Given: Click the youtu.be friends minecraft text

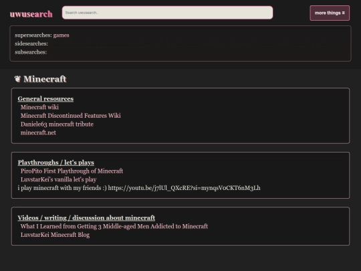Looking at the screenshot, I should click(x=139, y=188).
